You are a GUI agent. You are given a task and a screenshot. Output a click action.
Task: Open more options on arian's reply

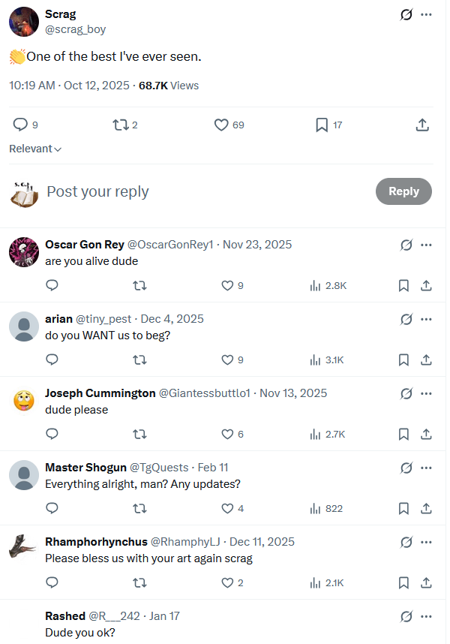point(426,319)
